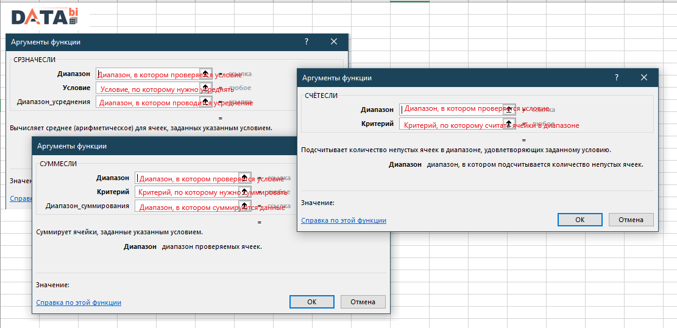Click the Диапазон_суммирования argument label
The width and height of the screenshot is (677, 328).
87,206
